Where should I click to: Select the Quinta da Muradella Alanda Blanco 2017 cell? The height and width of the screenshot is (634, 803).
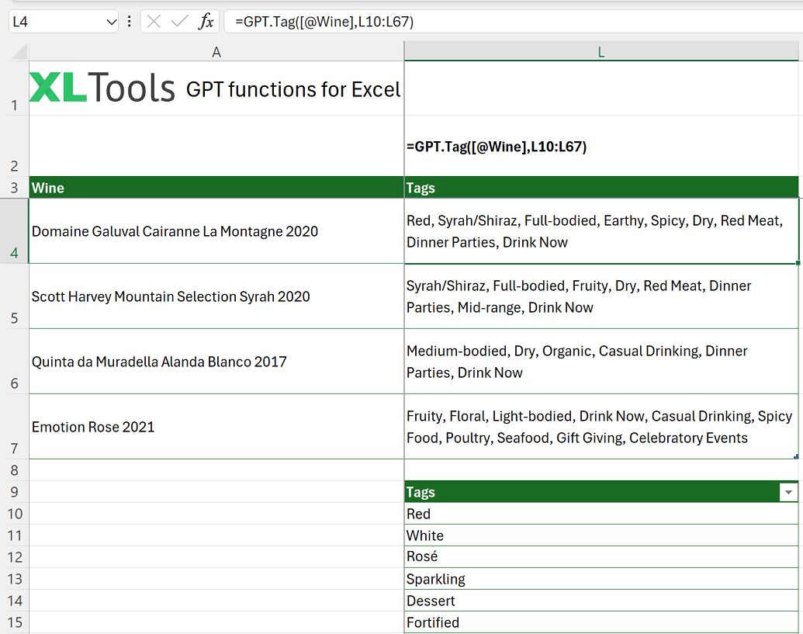[x=216, y=361]
